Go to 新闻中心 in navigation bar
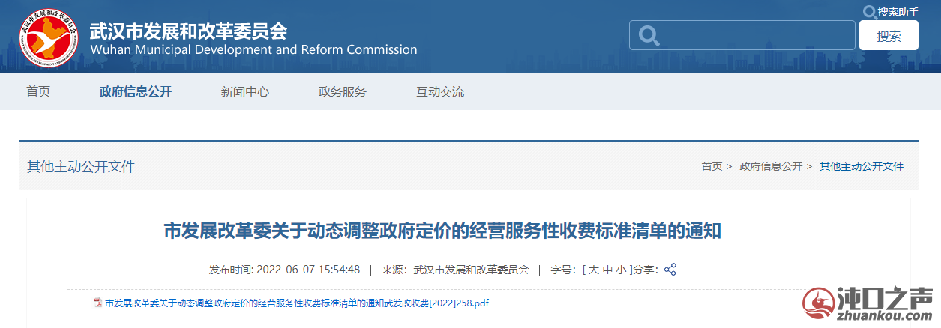Viewport: 941px width, 328px height. (245, 91)
